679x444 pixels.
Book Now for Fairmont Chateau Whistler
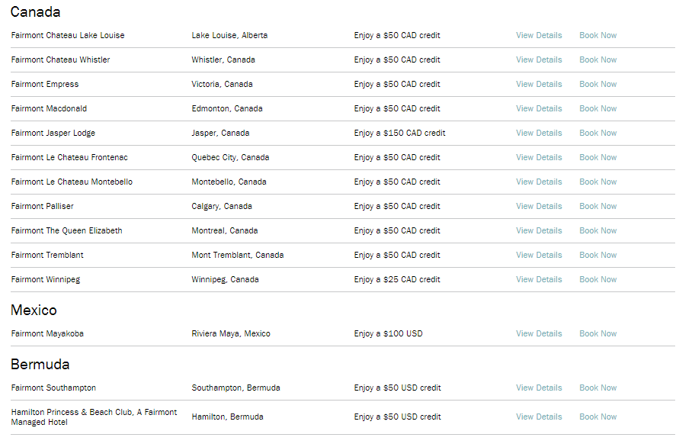(x=597, y=60)
